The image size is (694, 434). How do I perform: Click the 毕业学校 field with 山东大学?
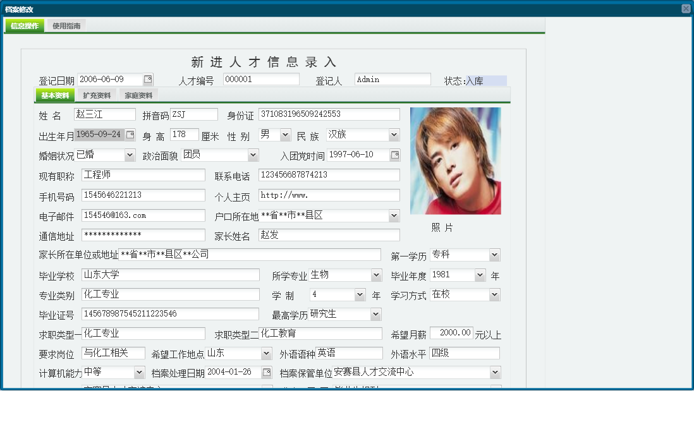[171, 275]
